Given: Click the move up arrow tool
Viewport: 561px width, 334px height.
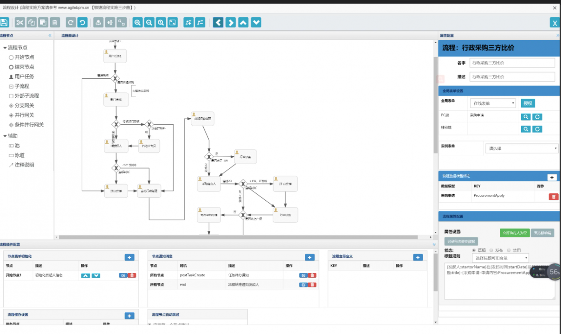Looking at the screenshot, I should tap(244, 23).
